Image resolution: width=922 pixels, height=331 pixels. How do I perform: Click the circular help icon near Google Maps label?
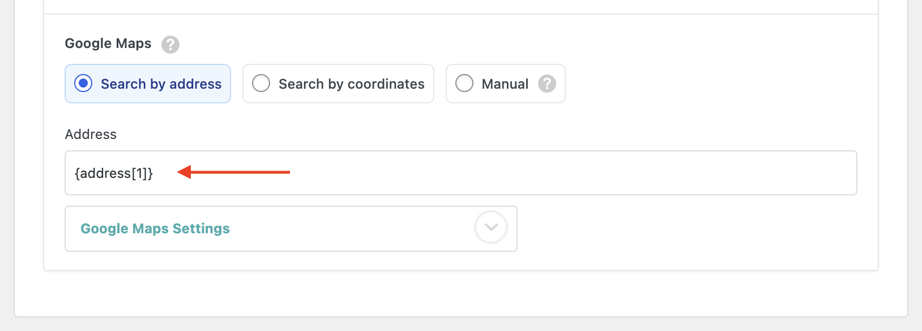(x=170, y=44)
